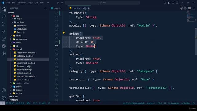Click the notifications bell in status bar
This screenshot has height=111, width=197.
click(x=194, y=103)
